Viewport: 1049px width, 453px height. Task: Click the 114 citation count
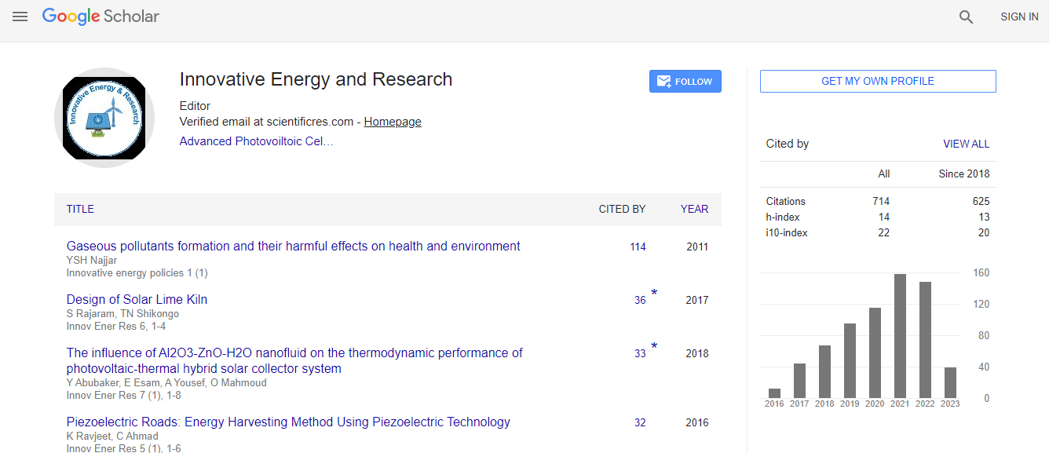click(x=638, y=247)
